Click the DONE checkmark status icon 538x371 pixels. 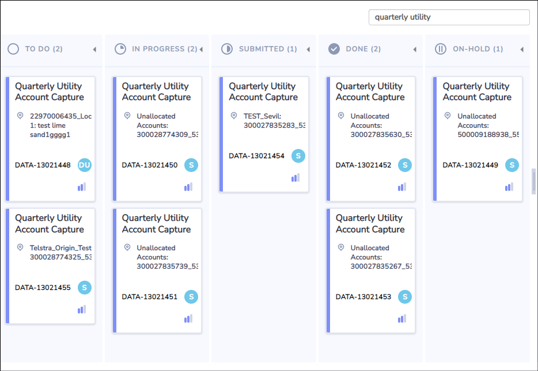tap(334, 49)
